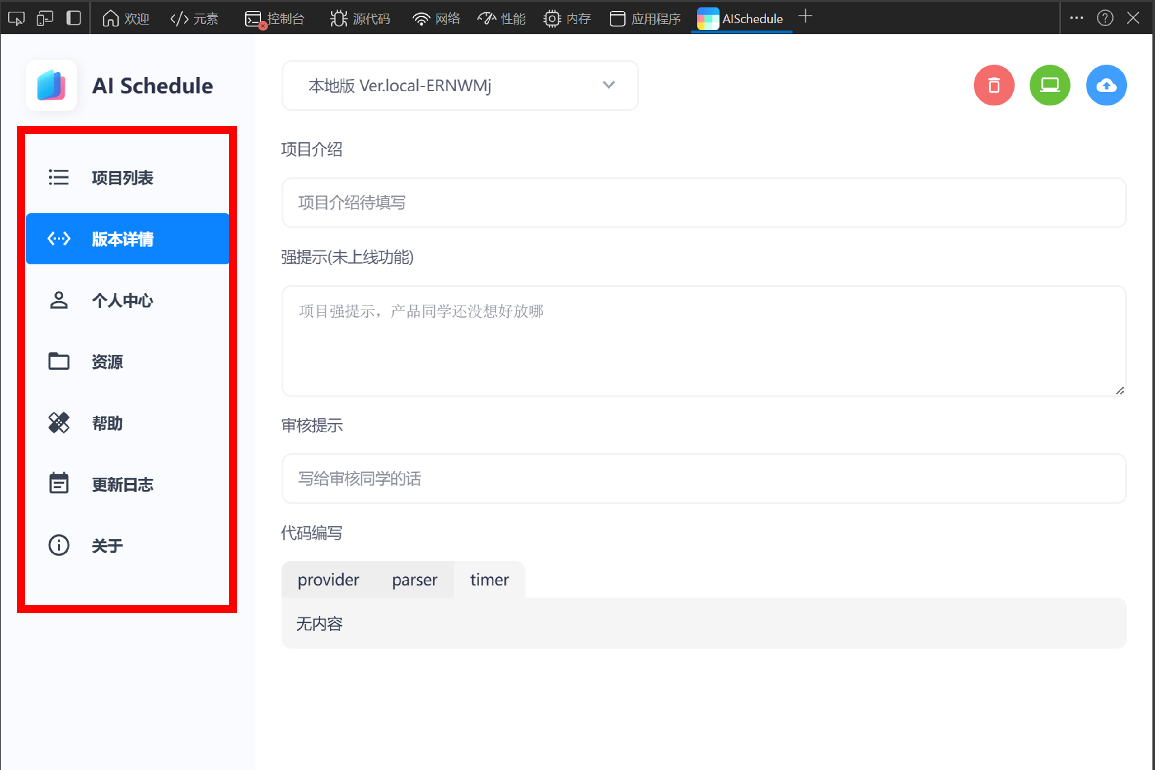Open the 控制台 console DevTools tab

(275, 19)
